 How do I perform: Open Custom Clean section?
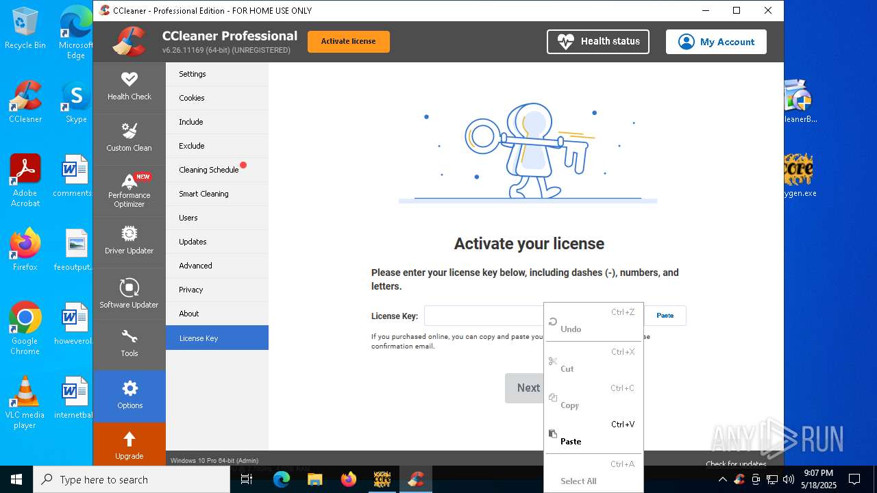129,138
